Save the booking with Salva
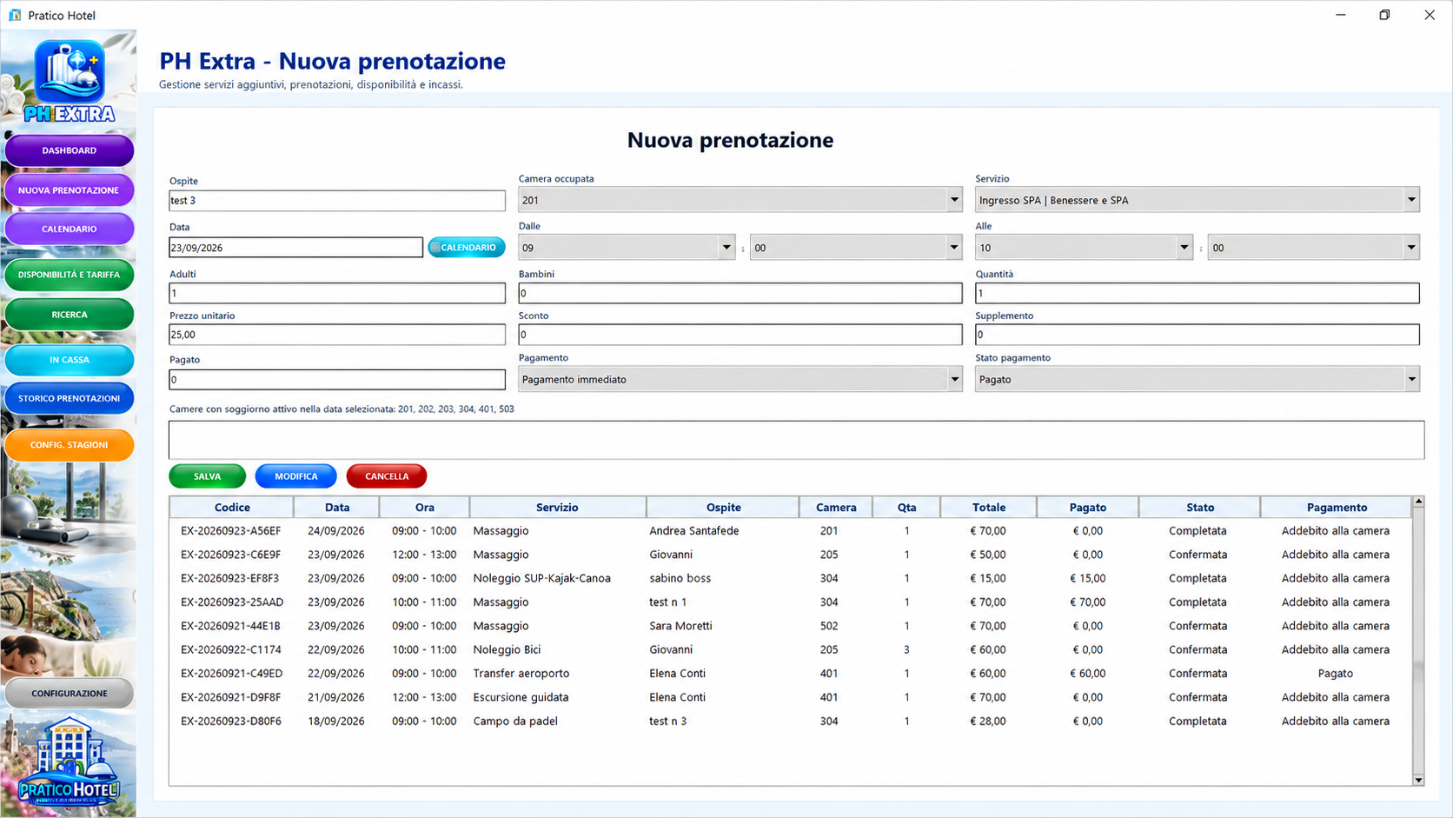Screen dimensions: 1453x818 [207, 476]
